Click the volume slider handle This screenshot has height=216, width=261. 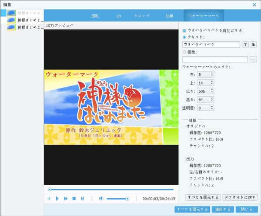127,198
